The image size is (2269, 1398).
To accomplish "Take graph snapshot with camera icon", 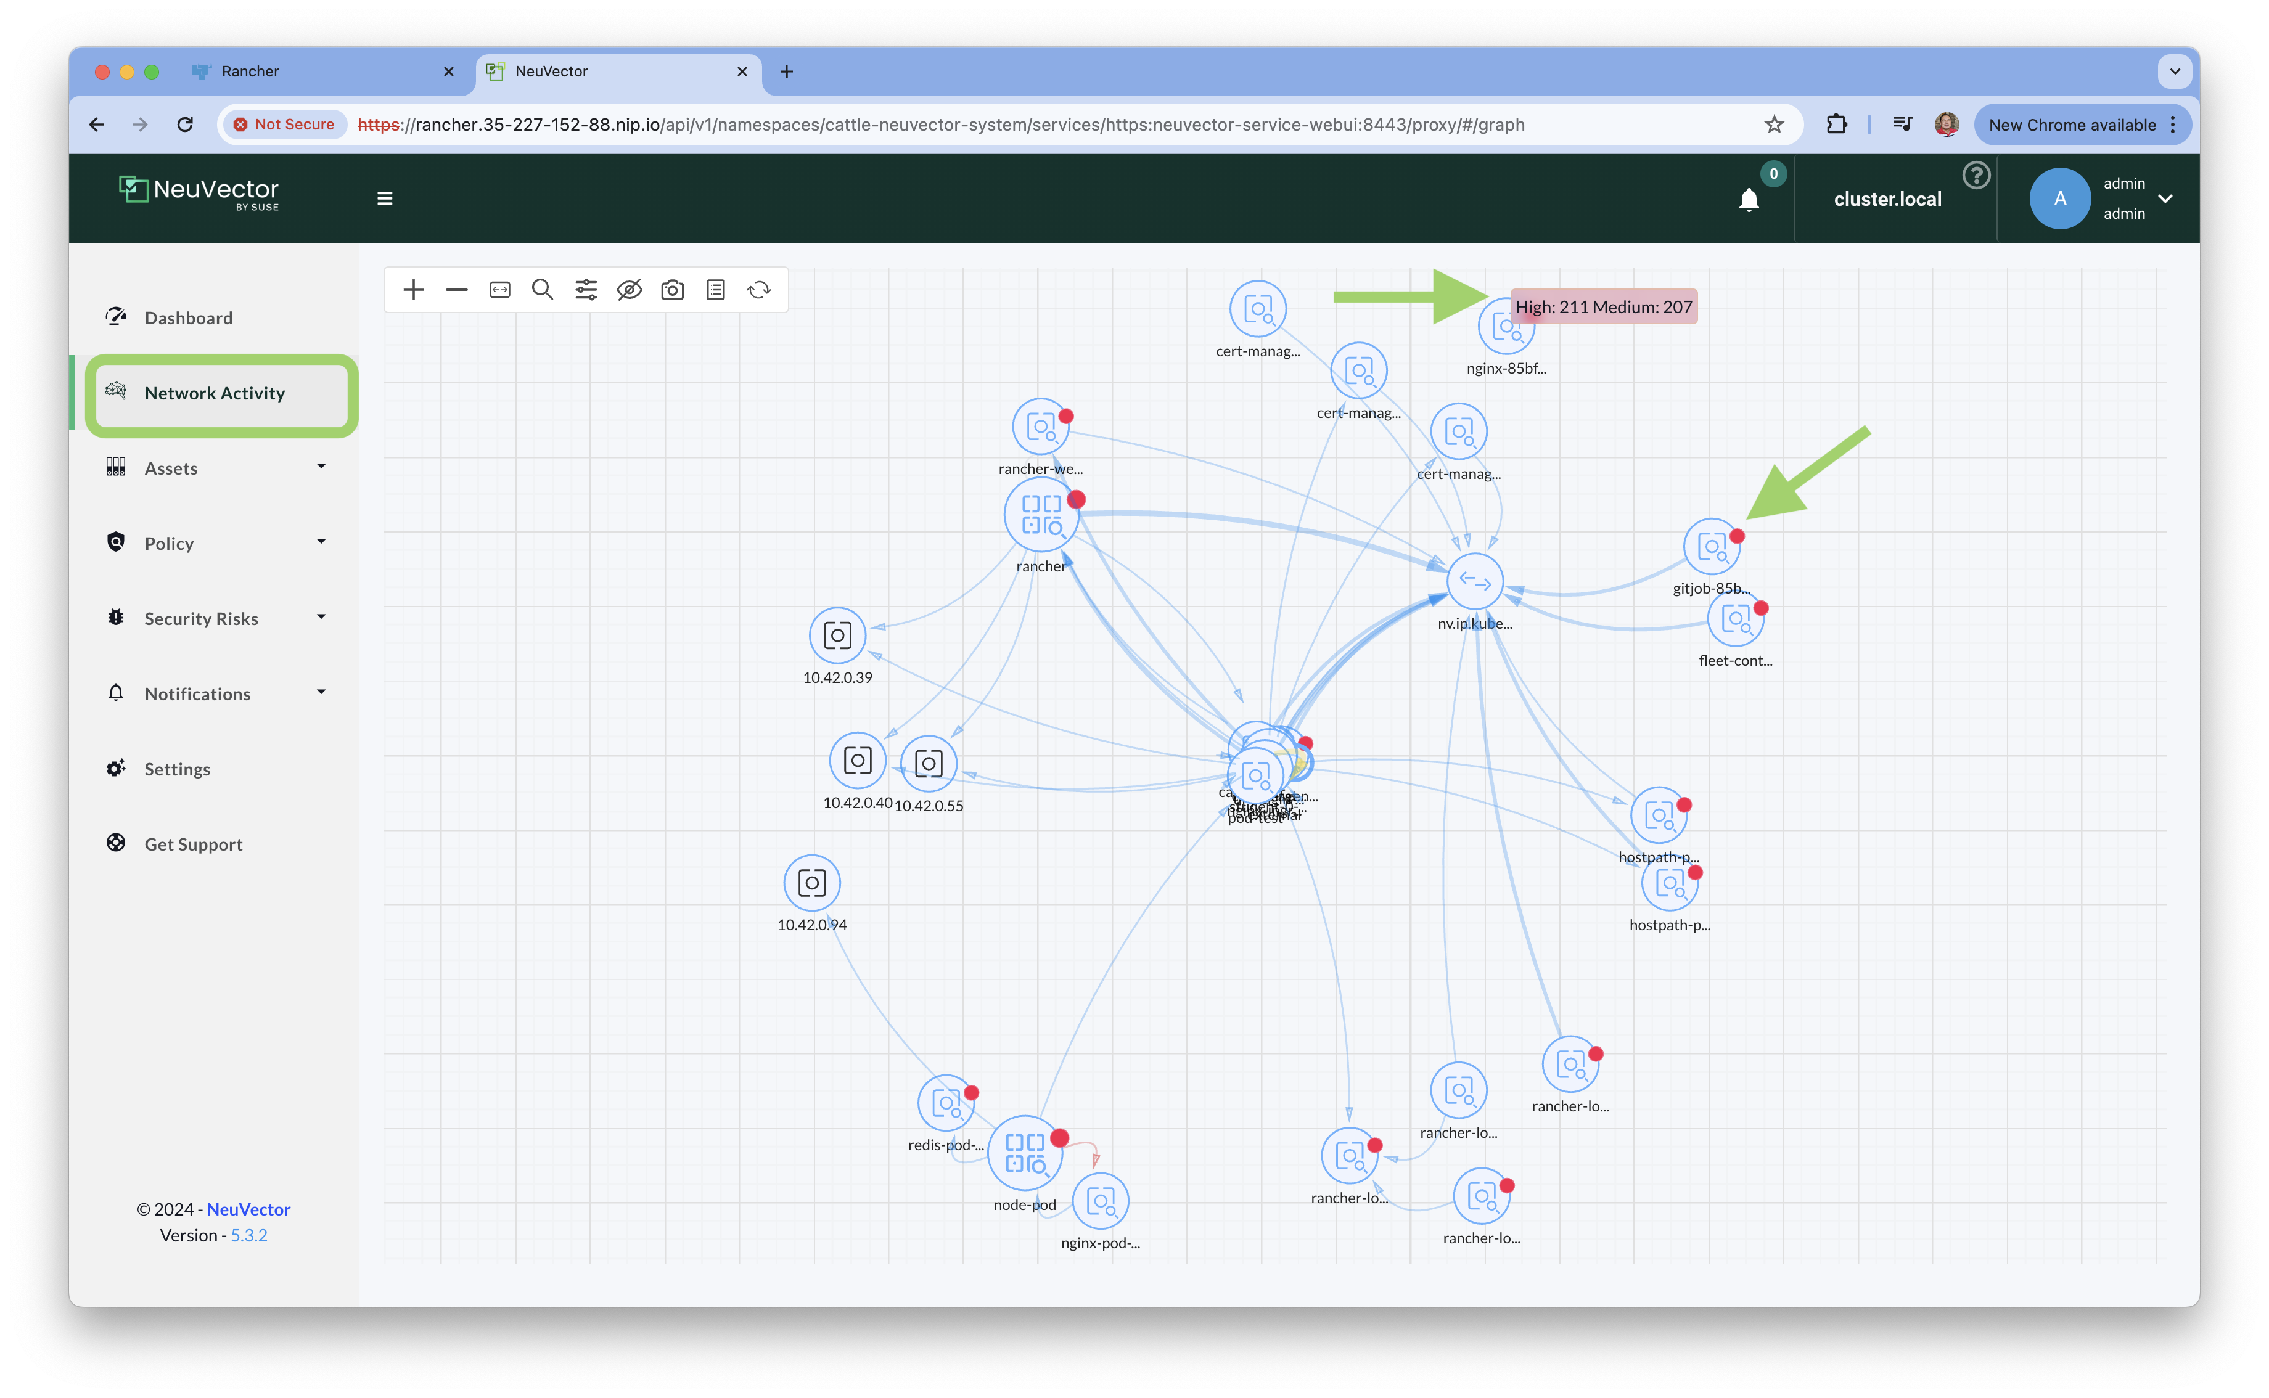I will [x=672, y=290].
